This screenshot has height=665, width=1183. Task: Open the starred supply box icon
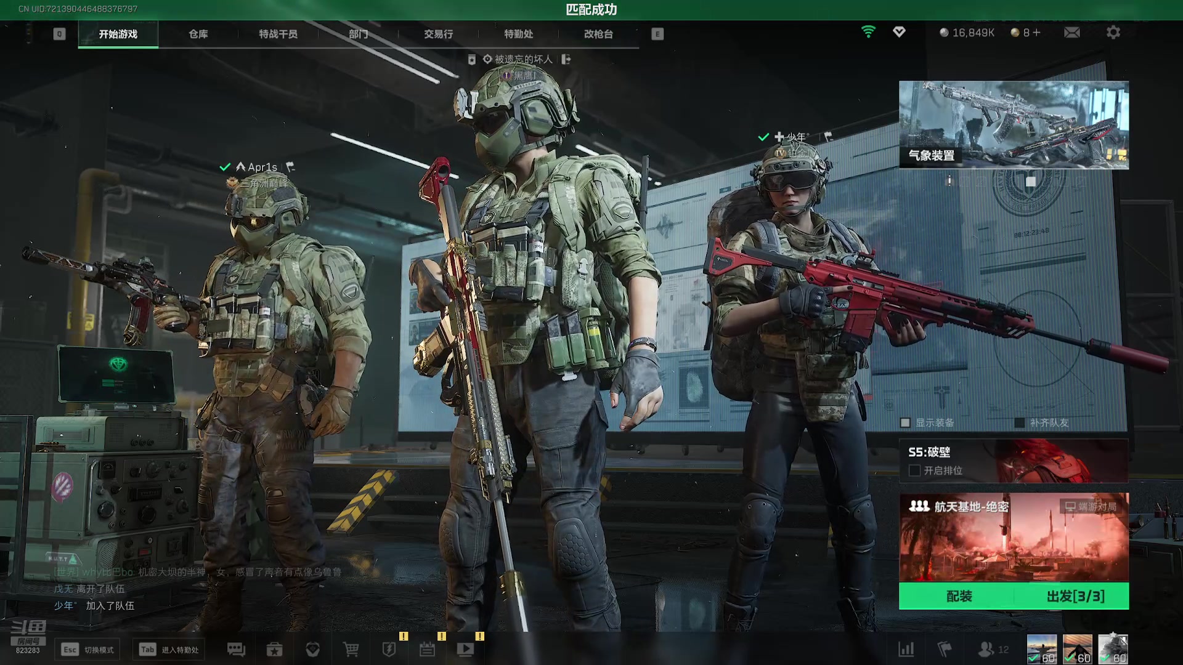click(274, 649)
